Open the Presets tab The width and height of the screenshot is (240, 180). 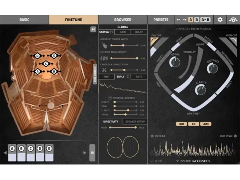point(161,20)
